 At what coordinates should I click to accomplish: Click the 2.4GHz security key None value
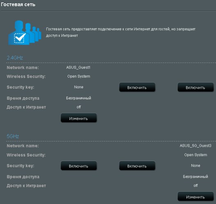tap(79, 87)
